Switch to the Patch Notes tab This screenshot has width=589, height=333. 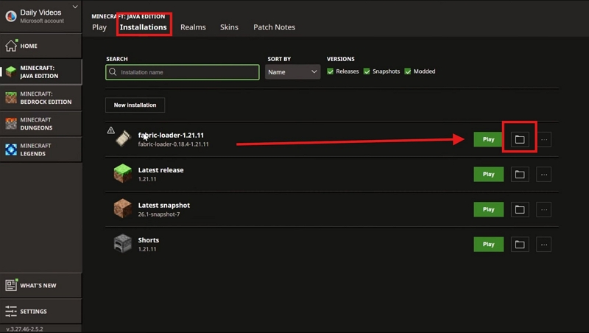point(274,27)
